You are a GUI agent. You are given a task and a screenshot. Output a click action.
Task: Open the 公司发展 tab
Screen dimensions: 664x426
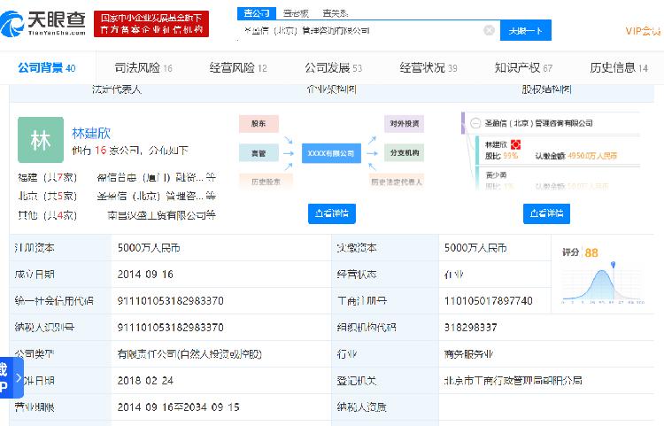pyautogui.click(x=333, y=68)
